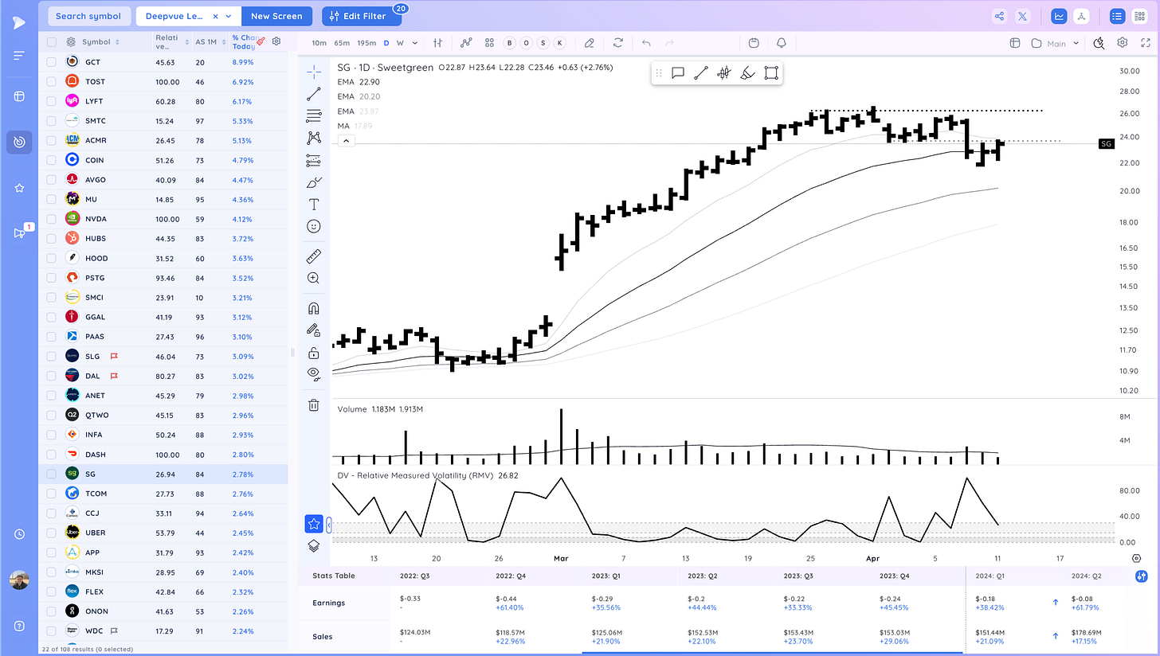1160x656 pixels.
Task: Select the crosshair cursor tool
Action: coord(314,72)
